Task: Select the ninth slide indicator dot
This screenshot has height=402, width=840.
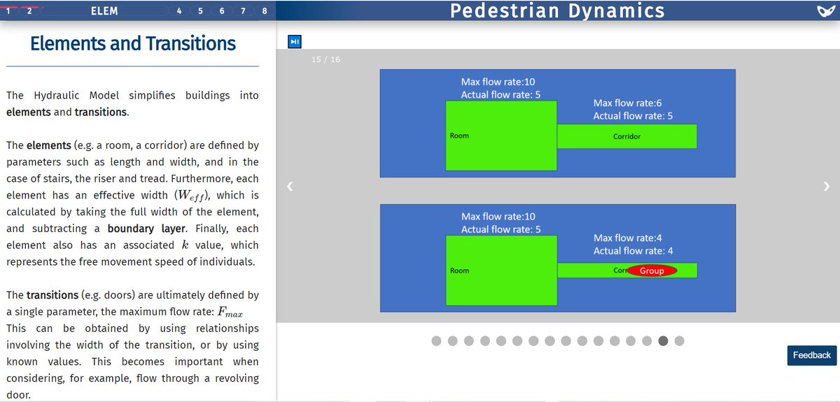Action: (x=566, y=341)
